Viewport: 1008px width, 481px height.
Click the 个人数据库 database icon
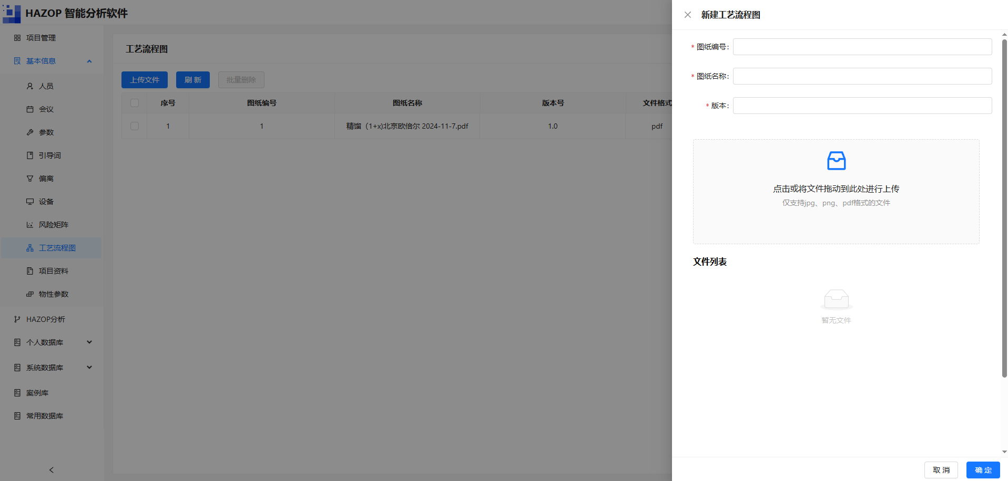(17, 342)
